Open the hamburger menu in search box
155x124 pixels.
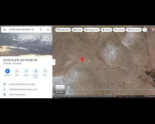click(5, 30)
